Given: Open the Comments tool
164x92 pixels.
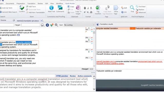Looking at the screenshot, I should click(x=60, y=9).
